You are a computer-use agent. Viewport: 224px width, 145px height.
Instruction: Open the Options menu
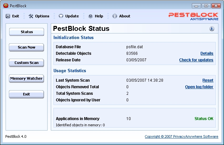click(42, 16)
